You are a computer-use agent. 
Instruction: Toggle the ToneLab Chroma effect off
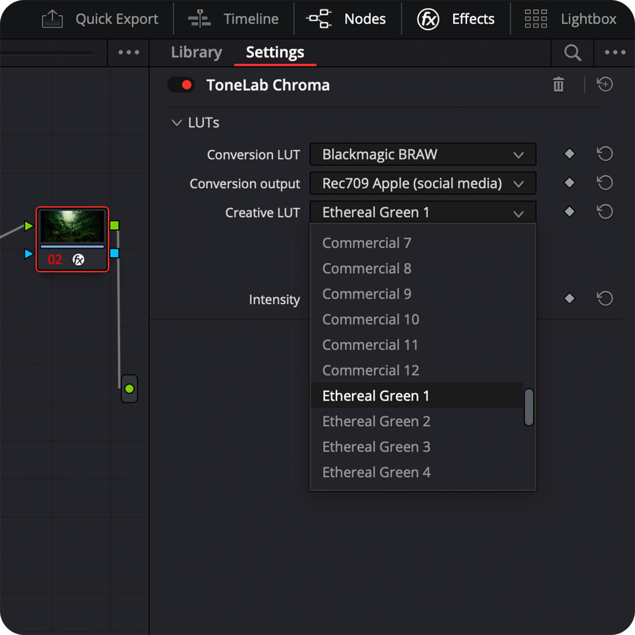[181, 85]
